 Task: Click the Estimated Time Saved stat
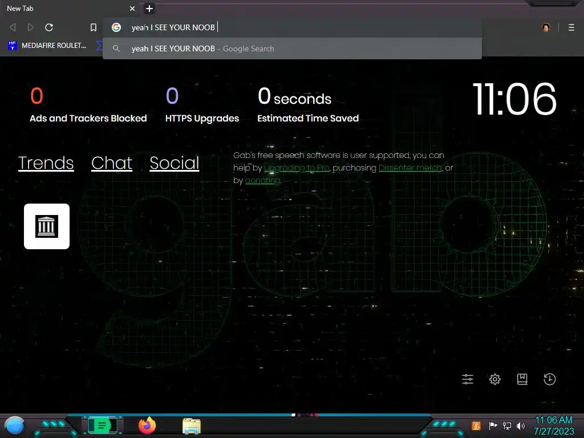coord(308,105)
